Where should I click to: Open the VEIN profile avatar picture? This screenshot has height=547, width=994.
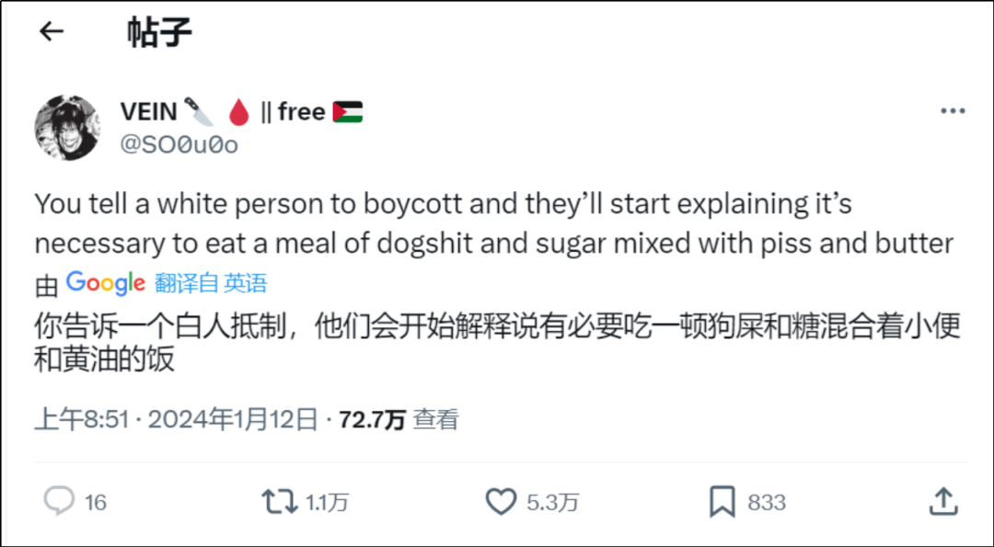[x=67, y=127]
